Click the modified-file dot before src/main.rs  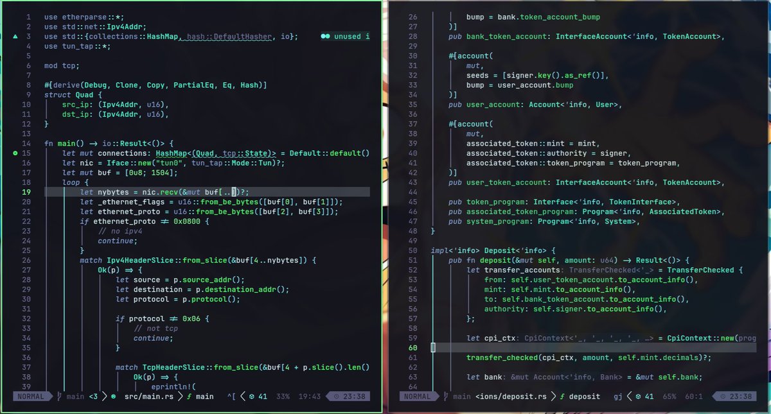click(x=114, y=397)
